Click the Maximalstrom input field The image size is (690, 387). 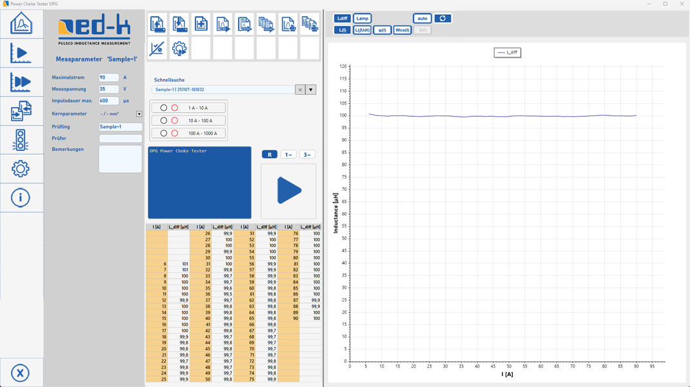tap(108, 77)
